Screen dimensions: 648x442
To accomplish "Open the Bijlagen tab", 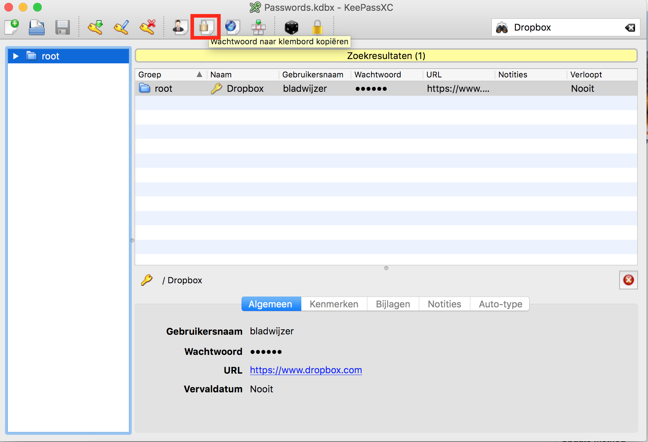I will pos(393,304).
